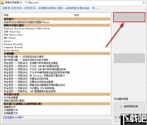Select the Computer Browser row
This screenshot has height=125, width=147.
[57, 47]
